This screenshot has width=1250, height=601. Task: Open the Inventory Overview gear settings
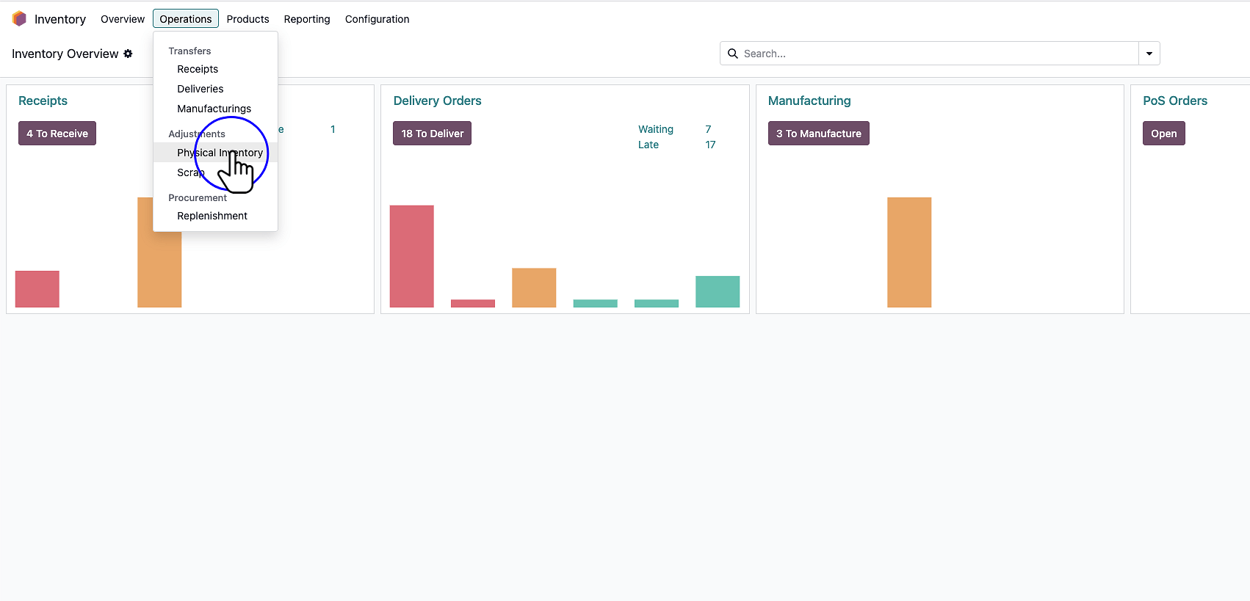click(128, 54)
